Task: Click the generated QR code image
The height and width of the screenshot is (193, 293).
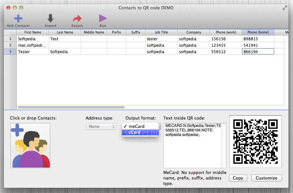Action: pos(255,141)
